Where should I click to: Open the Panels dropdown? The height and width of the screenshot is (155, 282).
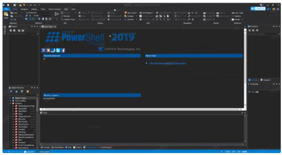click(x=237, y=20)
